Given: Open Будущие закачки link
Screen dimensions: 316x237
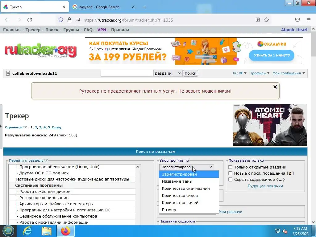Looking at the screenshot, I should tap(265, 186).
